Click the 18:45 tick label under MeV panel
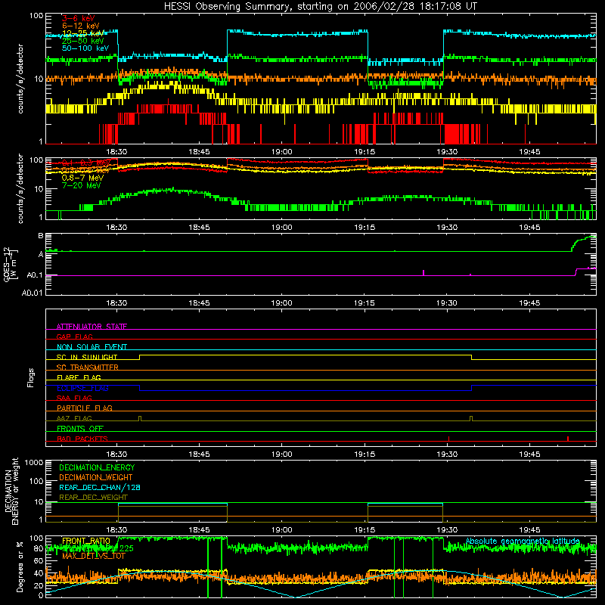This screenshot has height=605, width=605. click(199, 228)
